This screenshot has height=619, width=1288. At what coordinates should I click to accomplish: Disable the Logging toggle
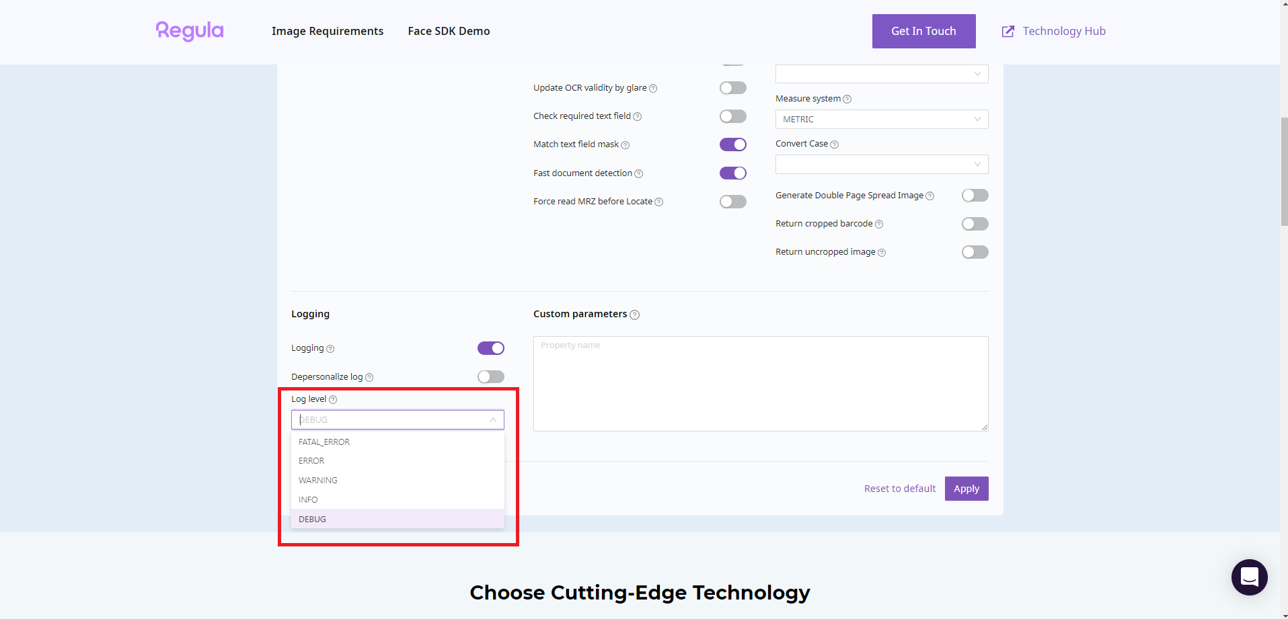(x=490, y=348)
